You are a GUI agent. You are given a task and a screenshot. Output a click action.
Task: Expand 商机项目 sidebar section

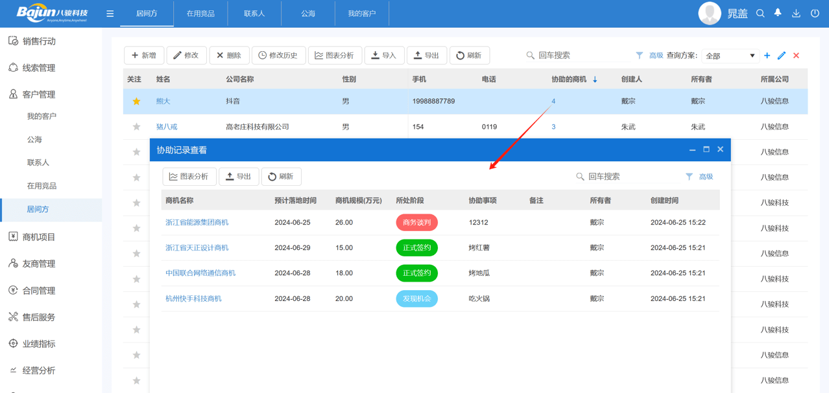(39, 237)
